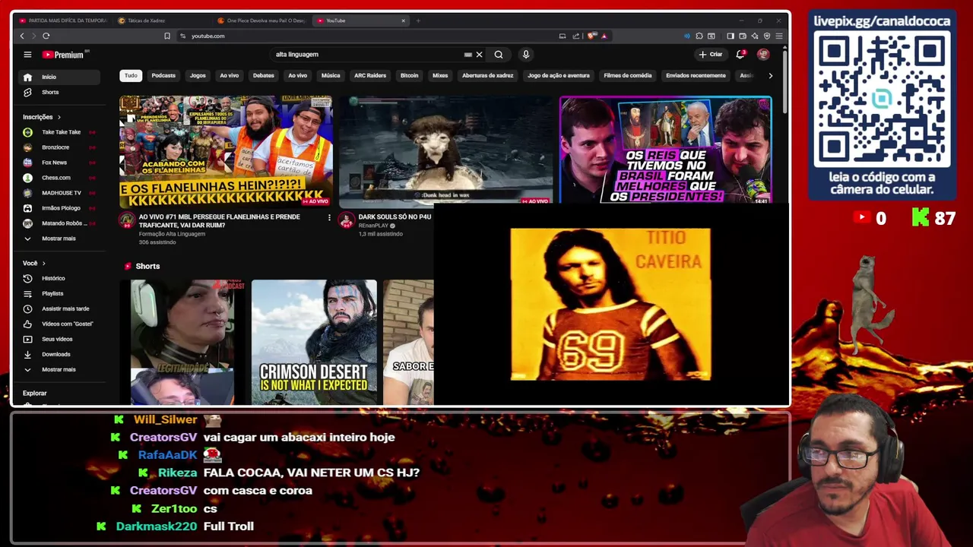Go to Início in the sidebar
The image size is (973, 547).
pos(59,77)
